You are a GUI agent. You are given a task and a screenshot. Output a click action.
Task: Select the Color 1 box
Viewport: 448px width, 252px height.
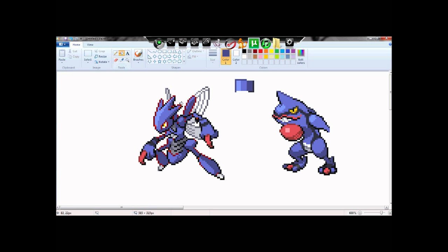coord(226,56)
